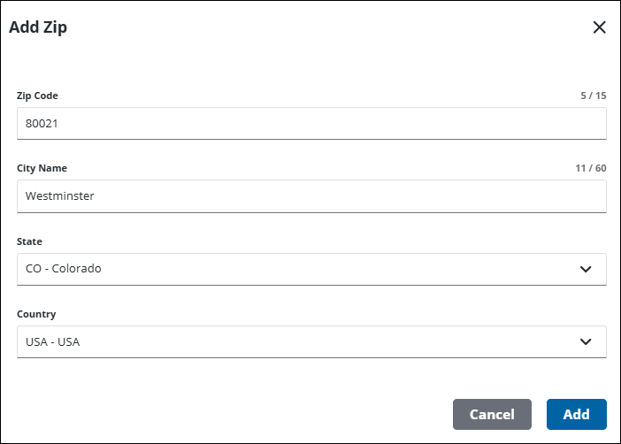Screen dimensions: 621x444
Task: Place cursor on the Westminster city text
Action: (x=60, y=196)
